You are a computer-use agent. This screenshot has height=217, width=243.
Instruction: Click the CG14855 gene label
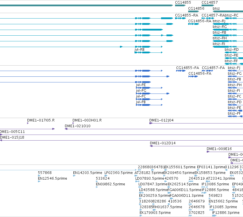point(183,3)
